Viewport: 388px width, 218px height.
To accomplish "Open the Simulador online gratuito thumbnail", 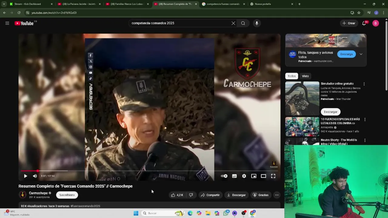I will 302,98.
